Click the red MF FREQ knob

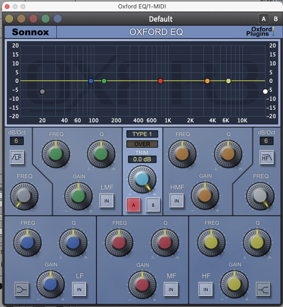point(119,243)
